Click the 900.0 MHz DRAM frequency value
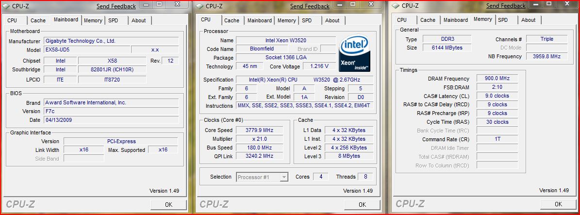This screenshot has height=215, width=580. (x=497, y=79)
